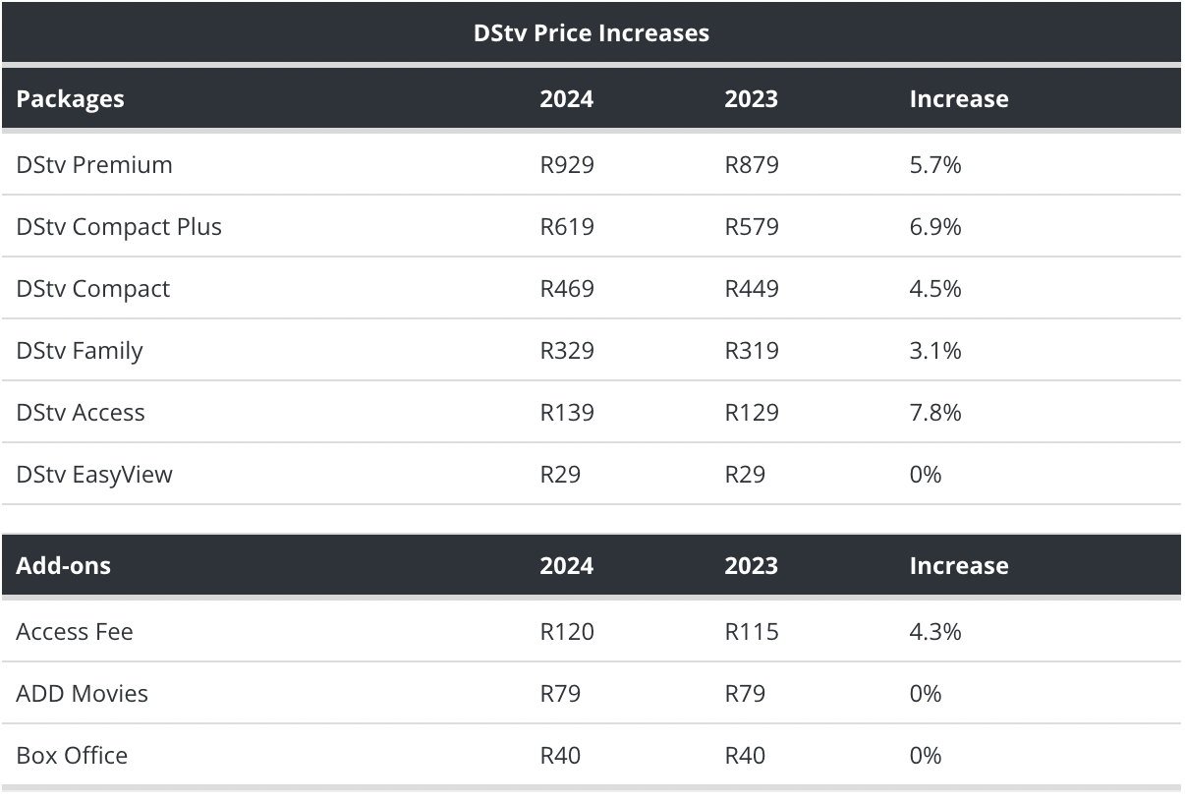Screen dimensions: 1185x802
Task: Click the DStv Family package name
Action: (x=80, y=351)
